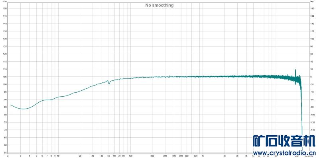This screenshot has height=158, width=319.
Task: Click the 500 tick on the frequency axis
Action: [181, 156]
